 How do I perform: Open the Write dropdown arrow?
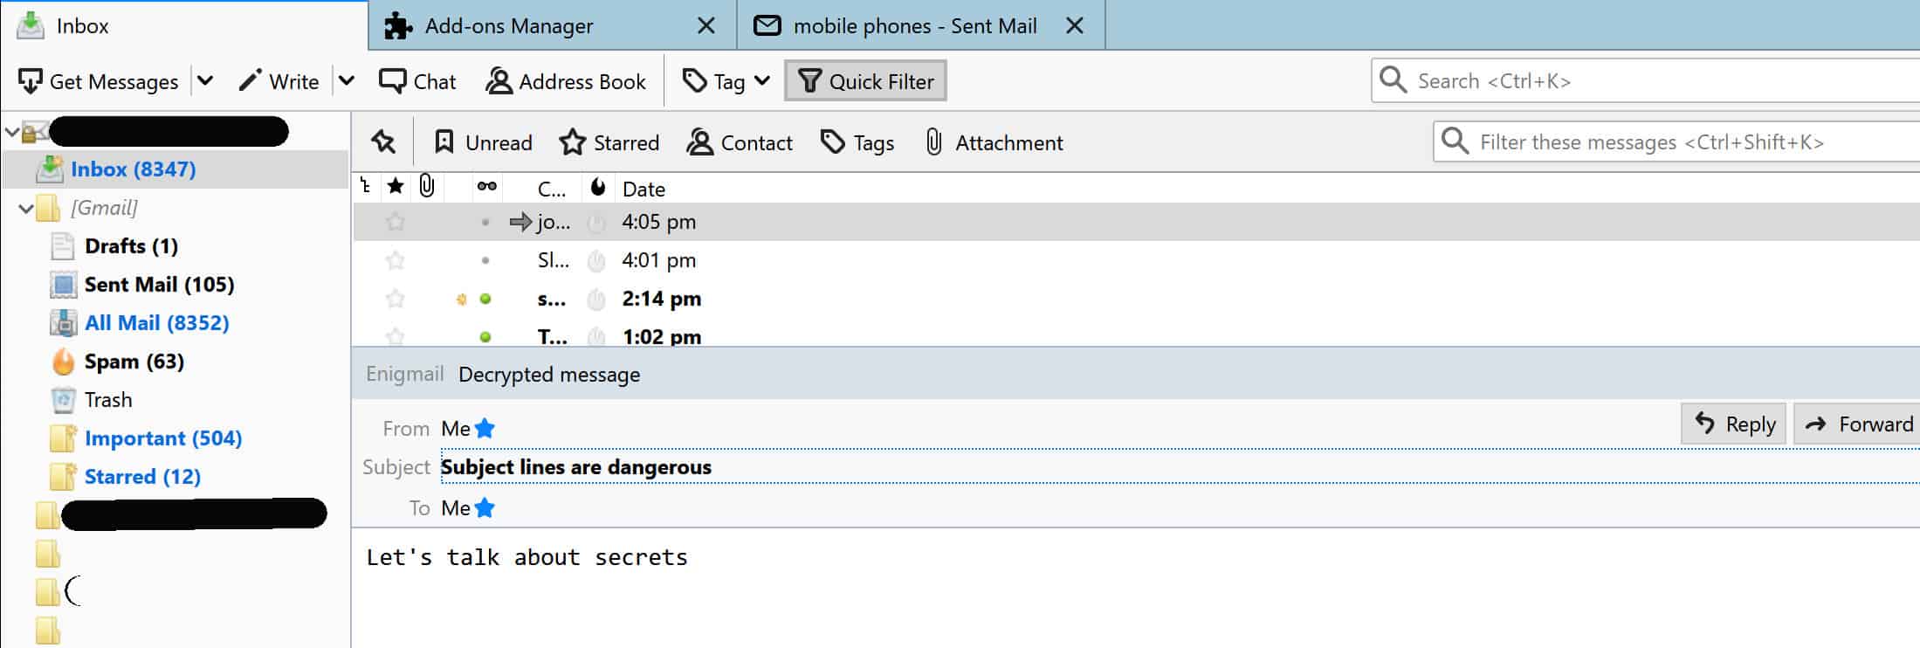pos(347,81)
